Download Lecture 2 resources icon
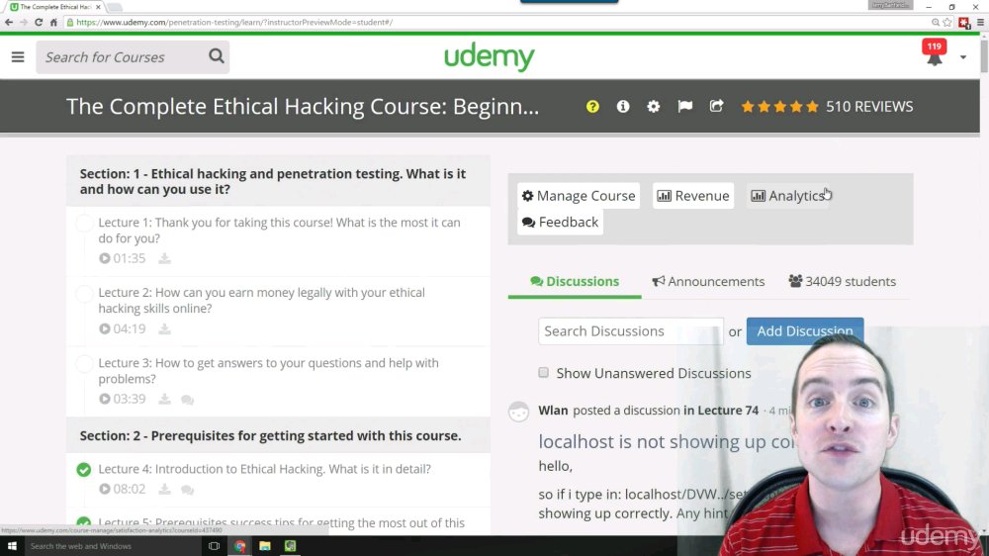This screenshot has width=989, height=556. (164, 328)
